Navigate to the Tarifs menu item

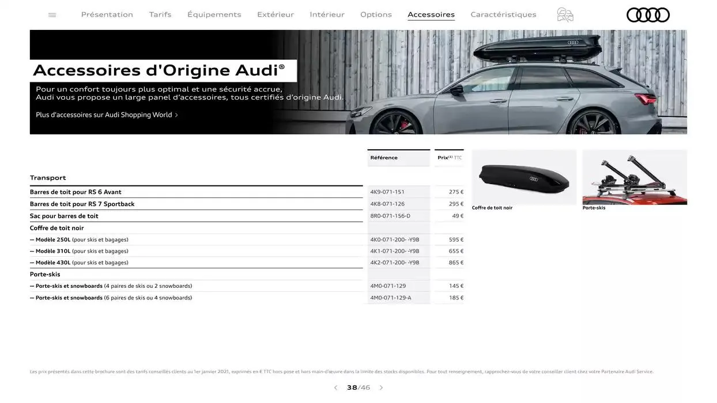coord(160,13)
